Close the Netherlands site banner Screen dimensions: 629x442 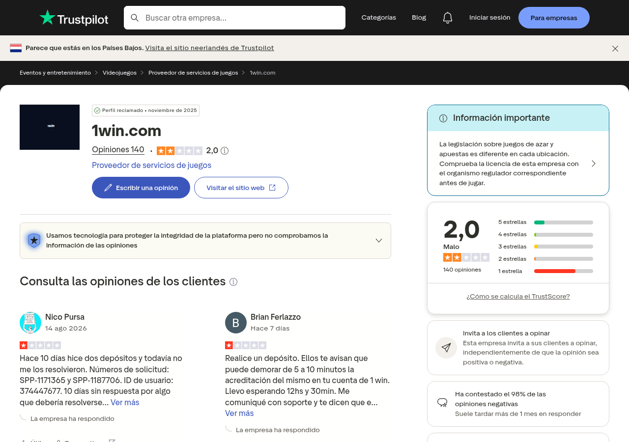tap(615, 48)
